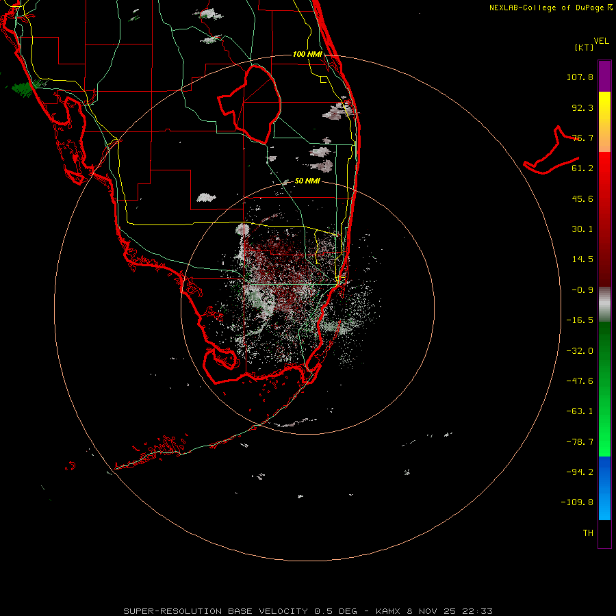This screenshot has height=616, width=616.
Task: Select the -32.0 scale value
Action: 580,351
